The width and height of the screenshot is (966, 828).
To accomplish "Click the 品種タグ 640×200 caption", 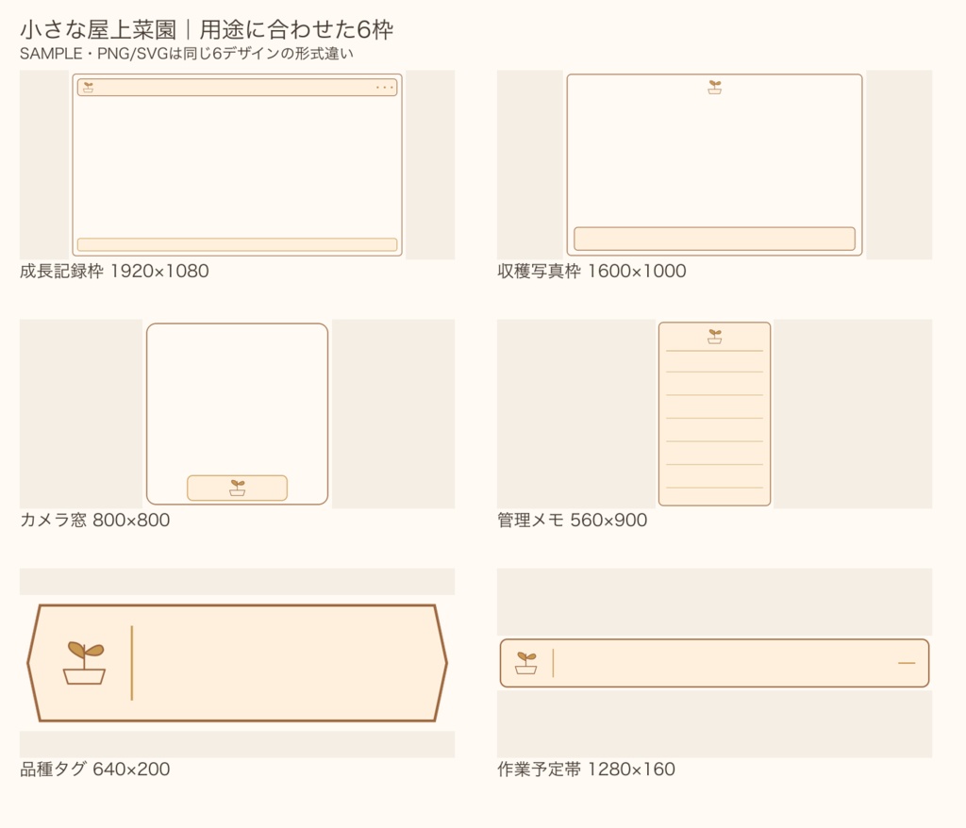I will coord(95,769).
